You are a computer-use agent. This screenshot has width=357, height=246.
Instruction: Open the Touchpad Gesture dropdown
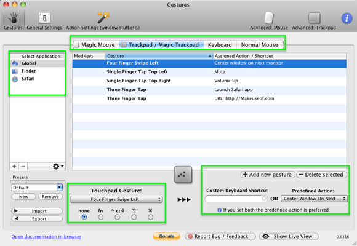pos(116,200)
